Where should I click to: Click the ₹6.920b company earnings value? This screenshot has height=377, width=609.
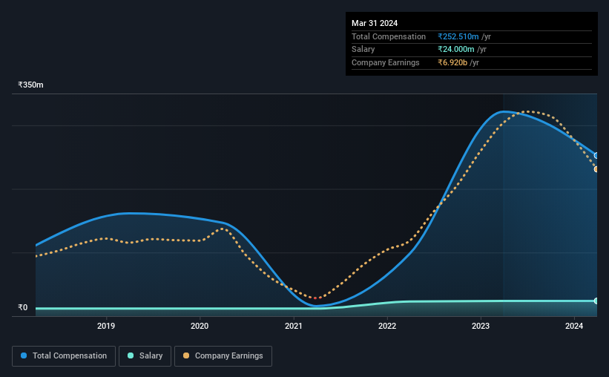coord(452,62)
